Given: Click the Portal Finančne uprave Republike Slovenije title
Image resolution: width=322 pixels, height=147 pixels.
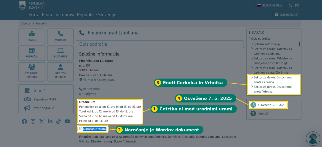Looking at the screenshot, I should pos(72,15).
